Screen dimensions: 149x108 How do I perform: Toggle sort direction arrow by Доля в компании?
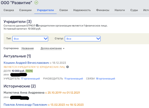point(64,48)
